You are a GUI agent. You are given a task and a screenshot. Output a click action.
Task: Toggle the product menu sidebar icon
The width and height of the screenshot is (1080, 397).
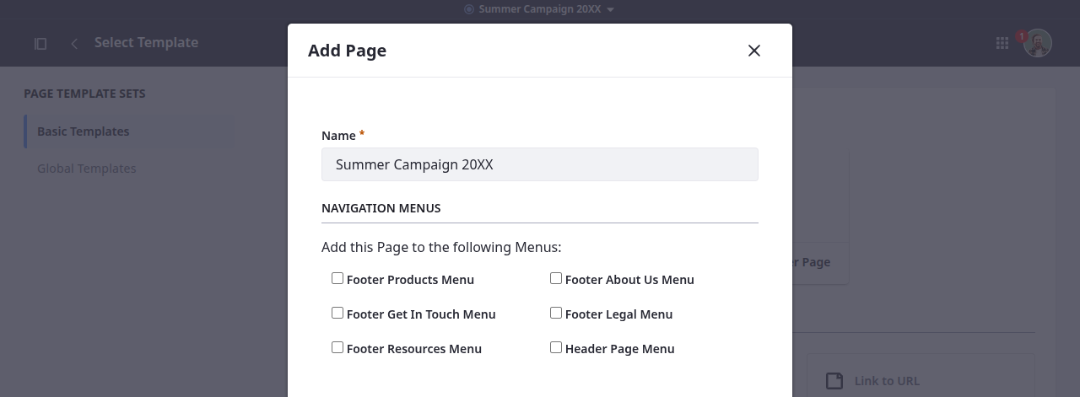(x=40, y=43)
